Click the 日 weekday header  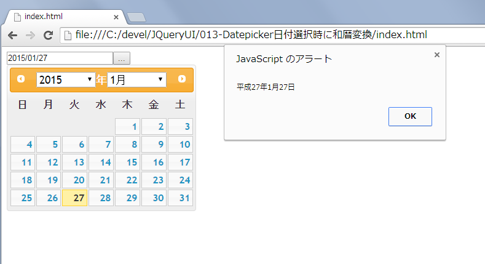pos(22,105)
